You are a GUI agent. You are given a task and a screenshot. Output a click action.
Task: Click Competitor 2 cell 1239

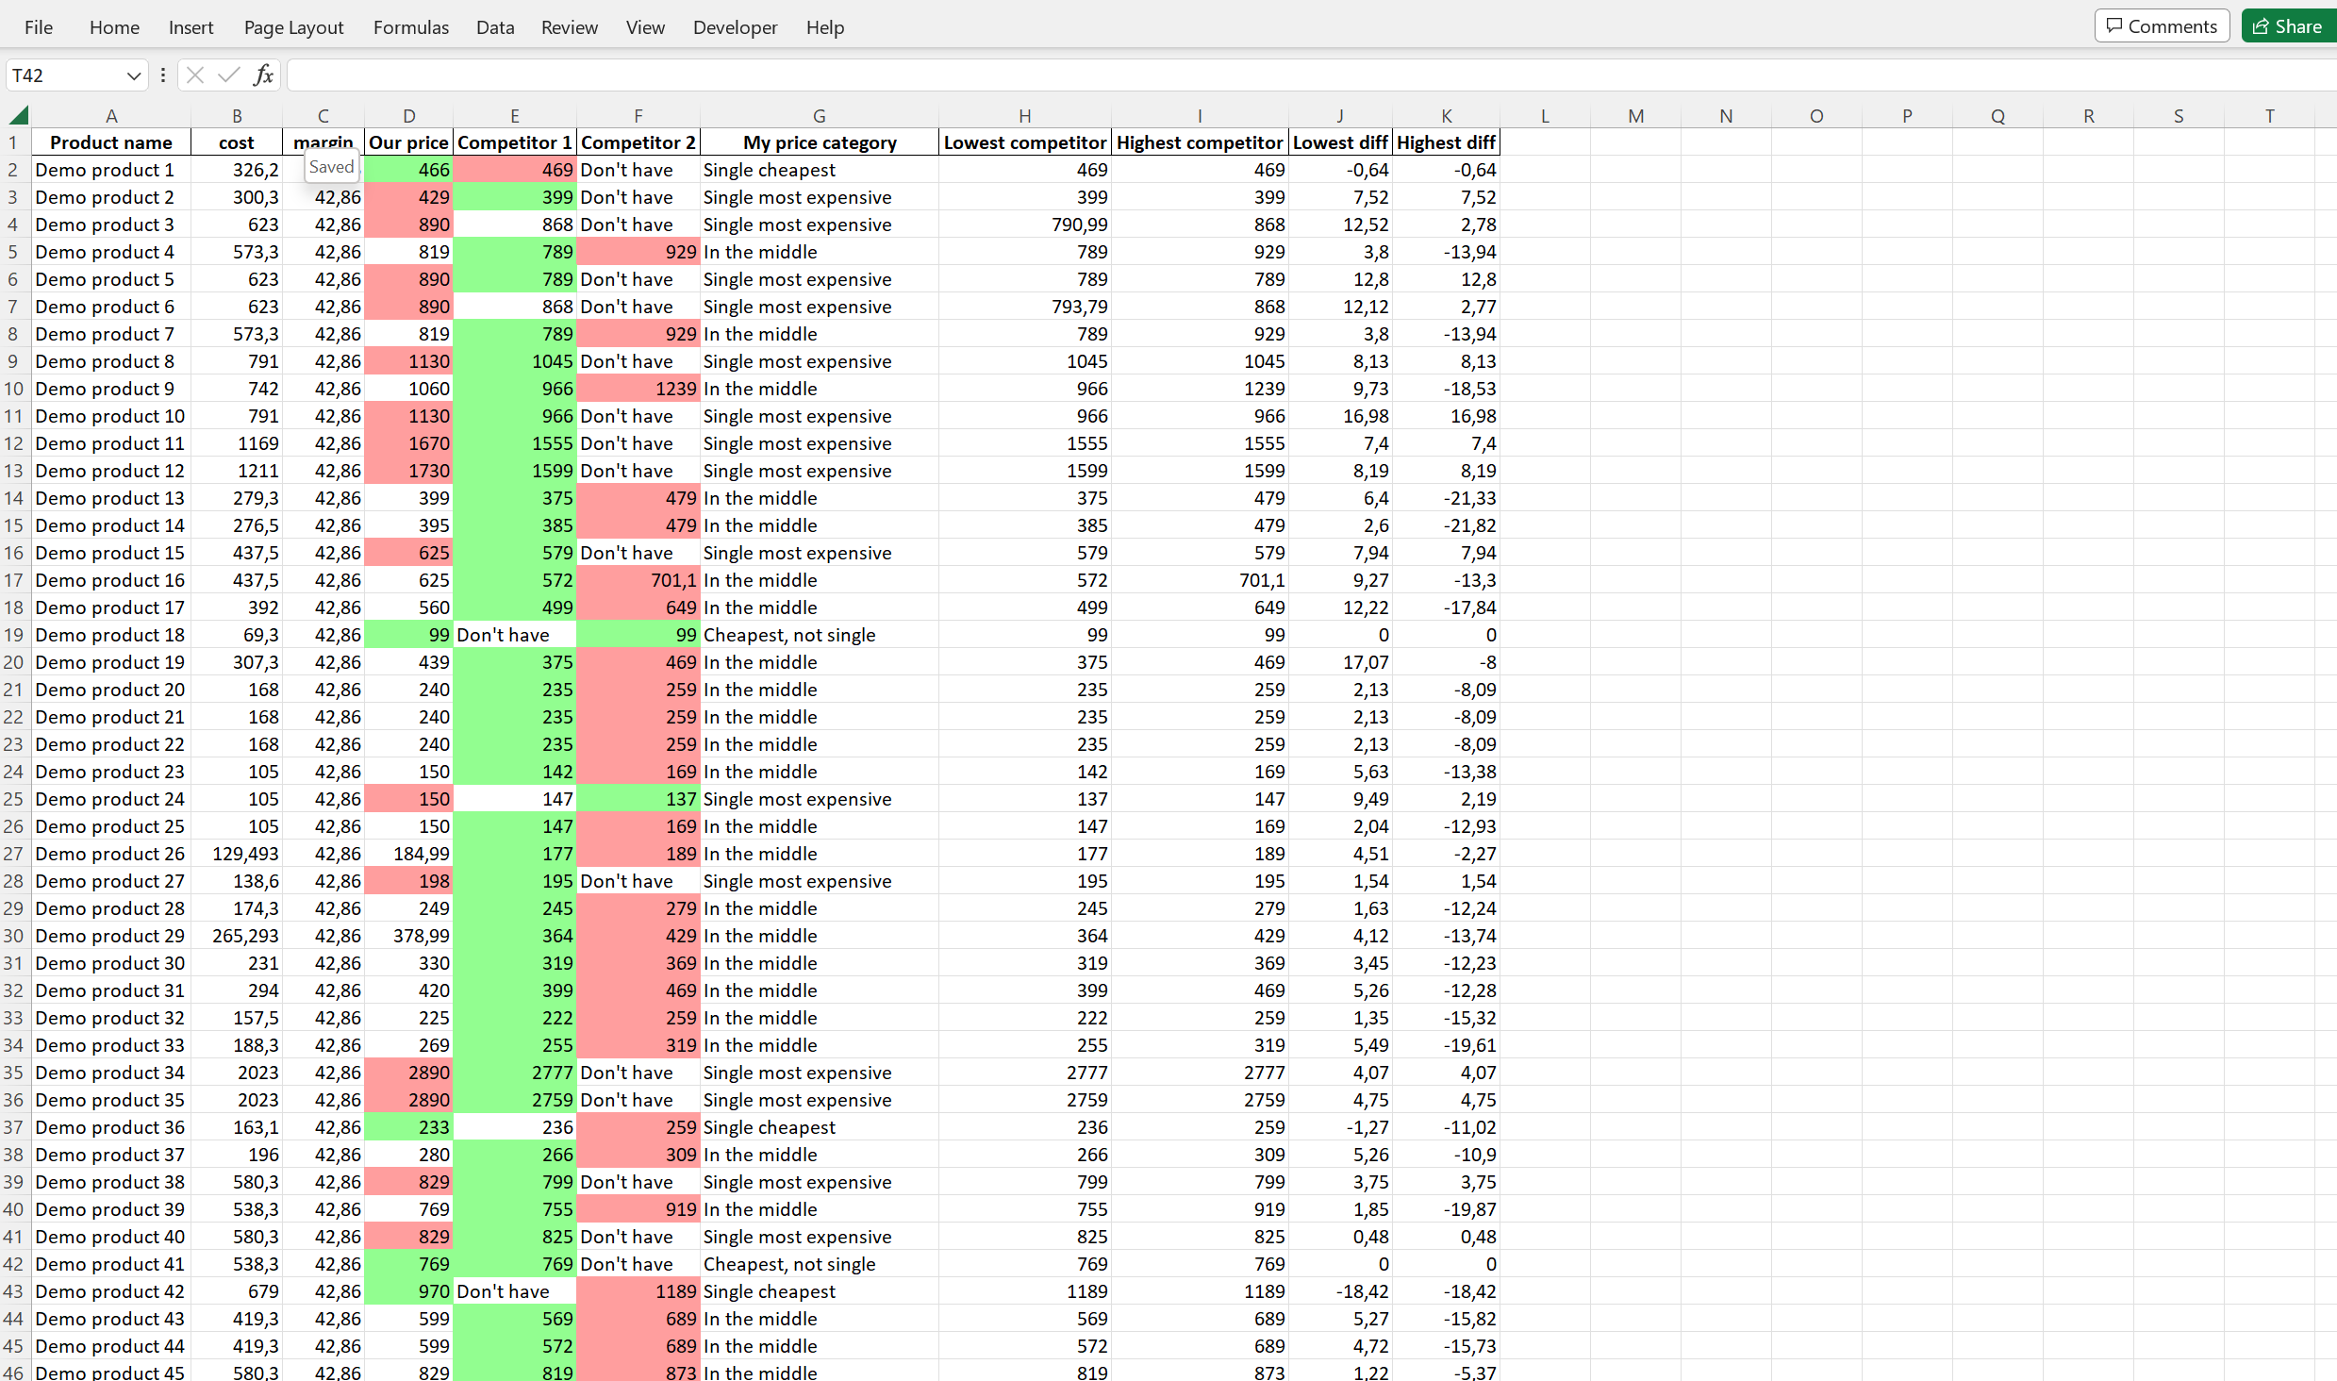tap(638, 389)
